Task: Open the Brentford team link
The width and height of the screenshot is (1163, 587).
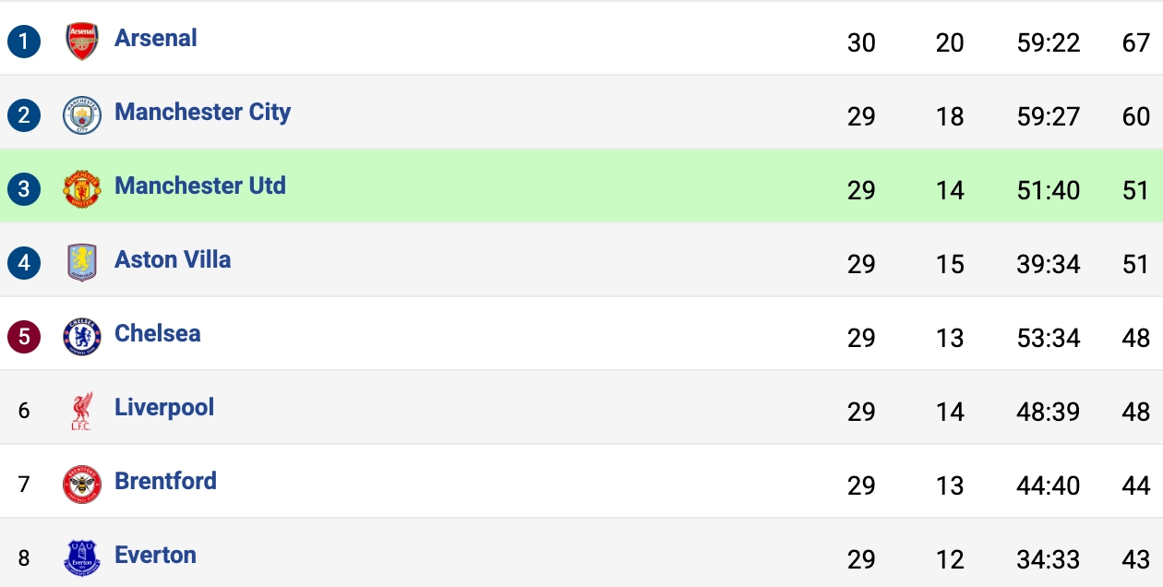Action: [x=165, y=481]
